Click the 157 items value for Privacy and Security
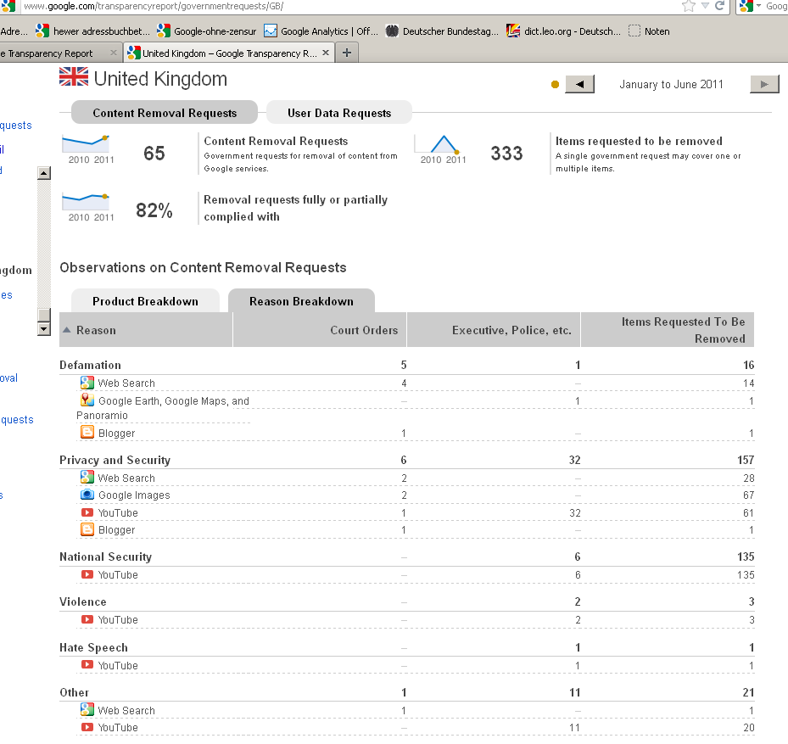Screen dimensions: 788x744 (x=746, y=460)
